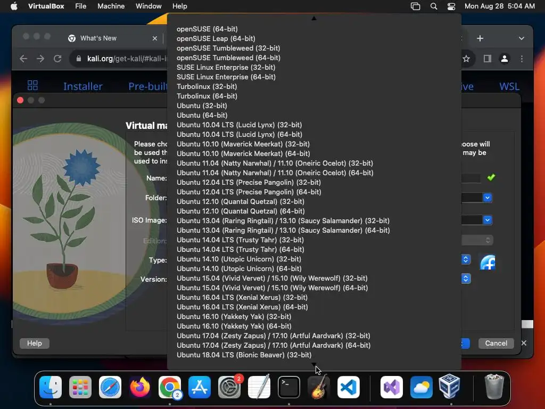
Task: Click Cancel in the VM dialog
Action: pyautogui.click(x=496, y=343)
